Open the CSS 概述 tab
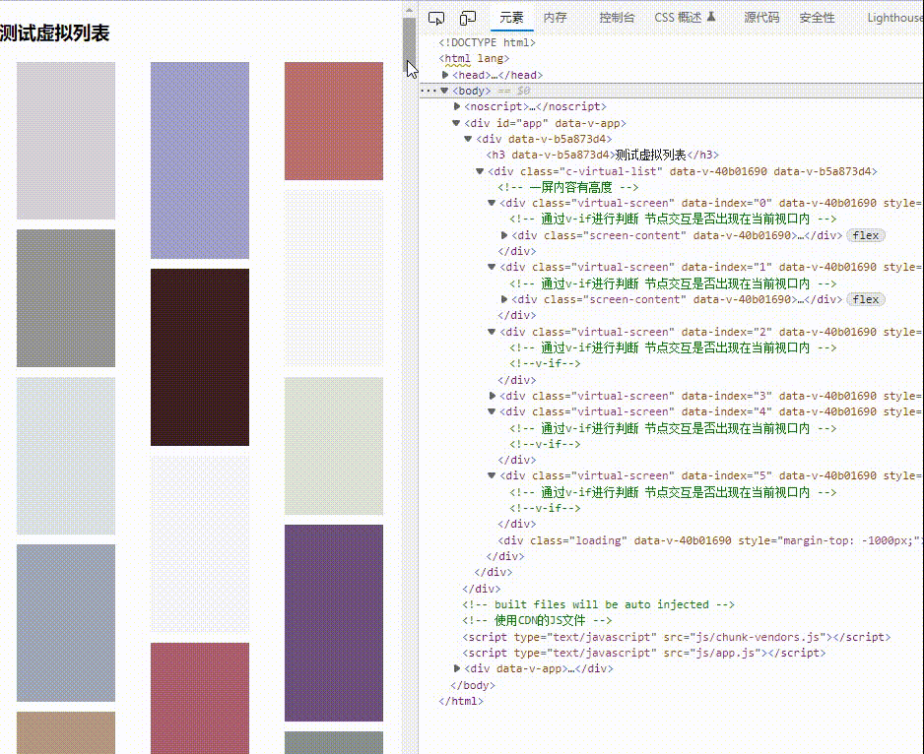924x754 pixels. [x=678, y=18]
